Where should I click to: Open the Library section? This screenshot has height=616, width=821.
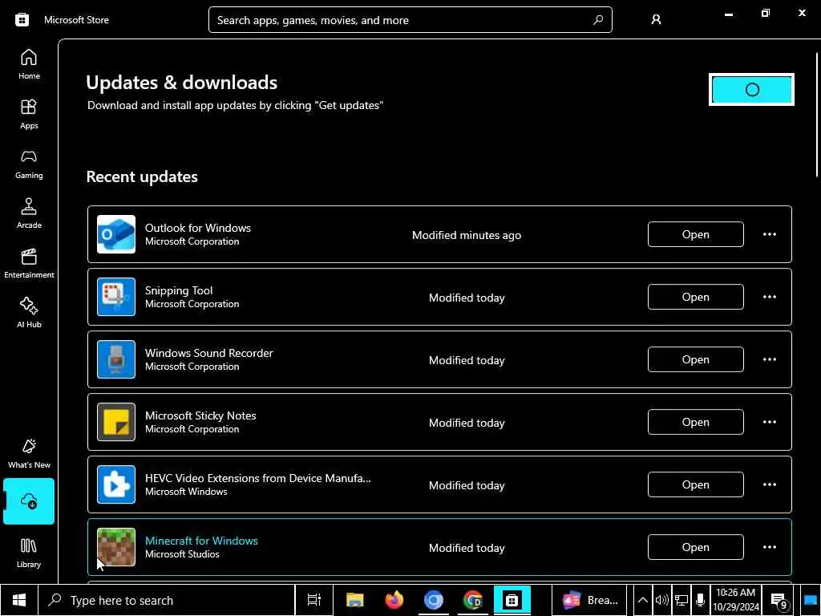pos(29,553)
